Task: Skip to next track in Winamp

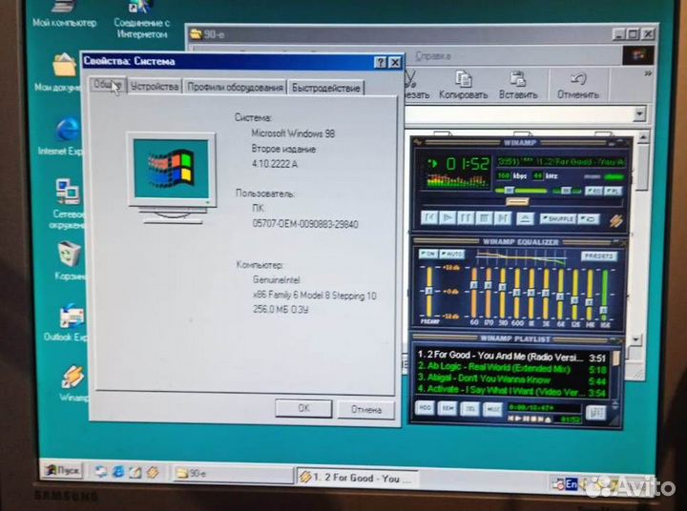Action: click(x=502, y=217)
